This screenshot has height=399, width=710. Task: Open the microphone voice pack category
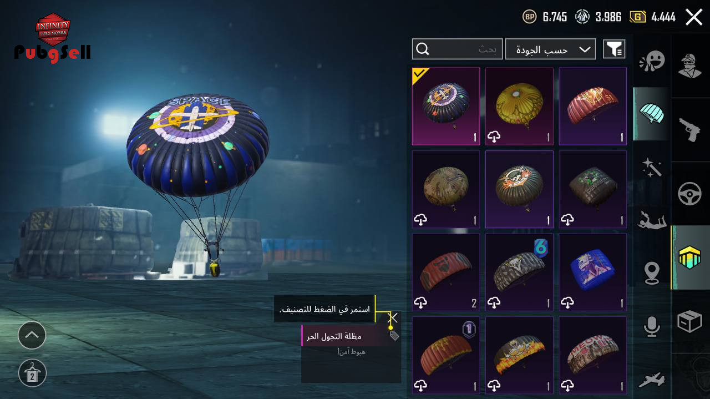[652, 326]
